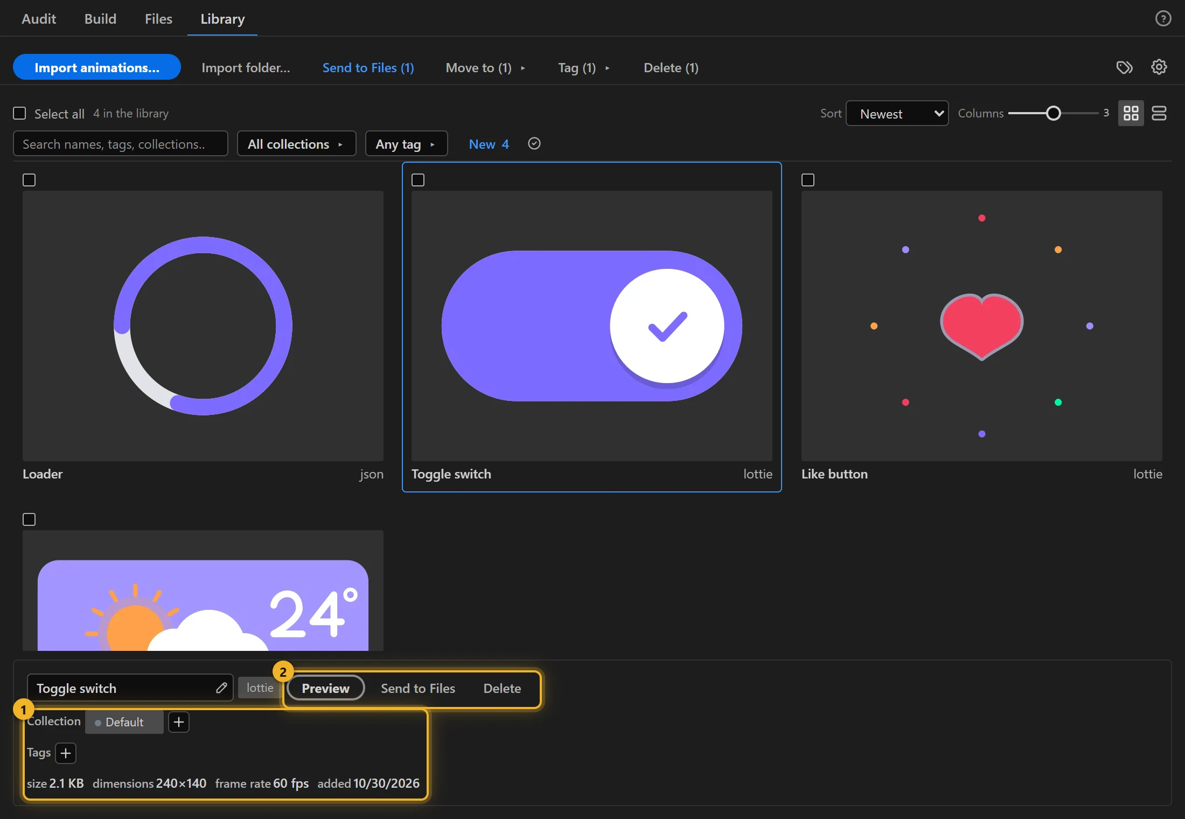Add a tag with plus button
Image resolution: width=1185 pixels, height=819 pixels.
click(66, 753)
